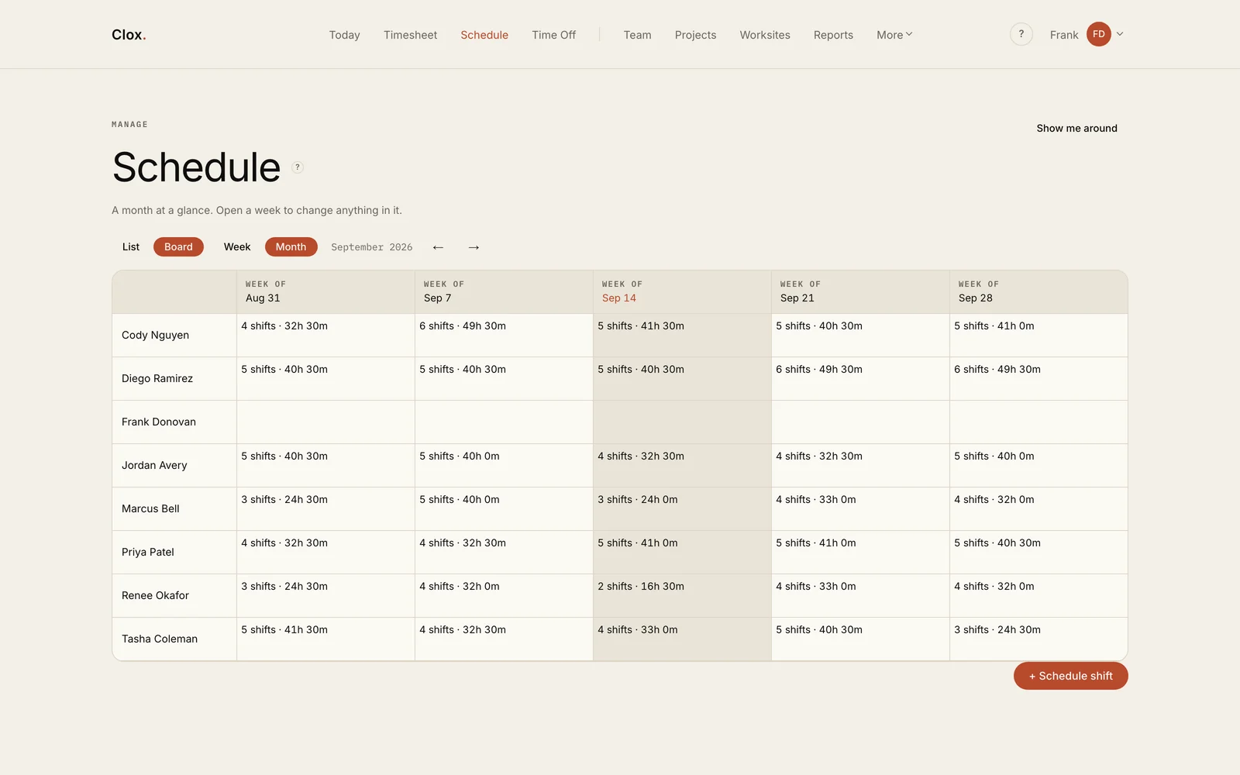Click Diego Ramirez's Sep 21 cell, 49h 30m
Screen dimensions: 1240x775
pyautogui.click(x=860, y=378)
